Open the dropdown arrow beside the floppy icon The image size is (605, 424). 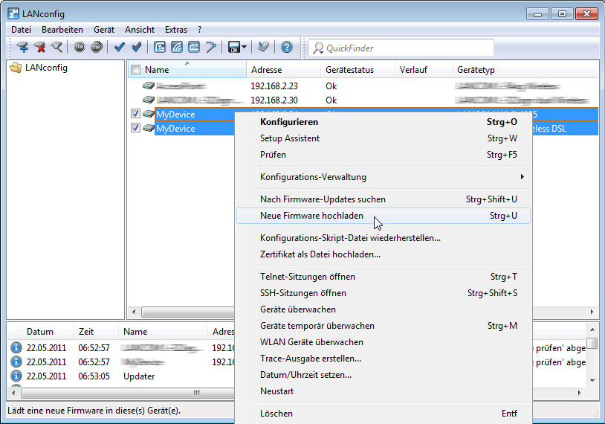click(244, 48)
